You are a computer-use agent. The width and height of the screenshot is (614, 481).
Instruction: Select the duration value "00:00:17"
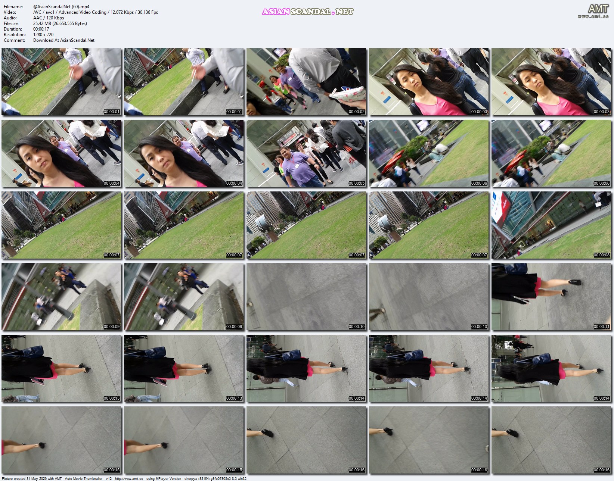(x=41, y=29)
